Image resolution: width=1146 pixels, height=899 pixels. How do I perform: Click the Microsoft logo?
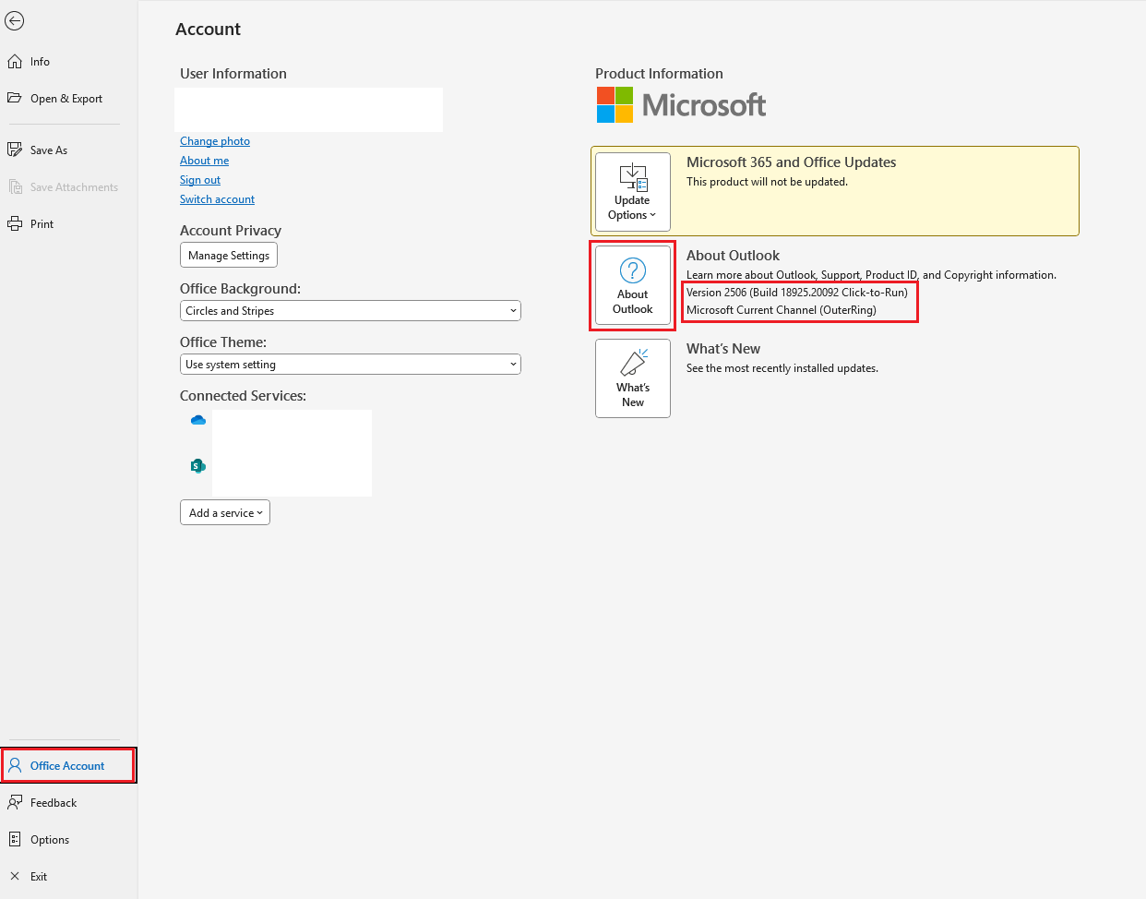click(x=681, y=105)
